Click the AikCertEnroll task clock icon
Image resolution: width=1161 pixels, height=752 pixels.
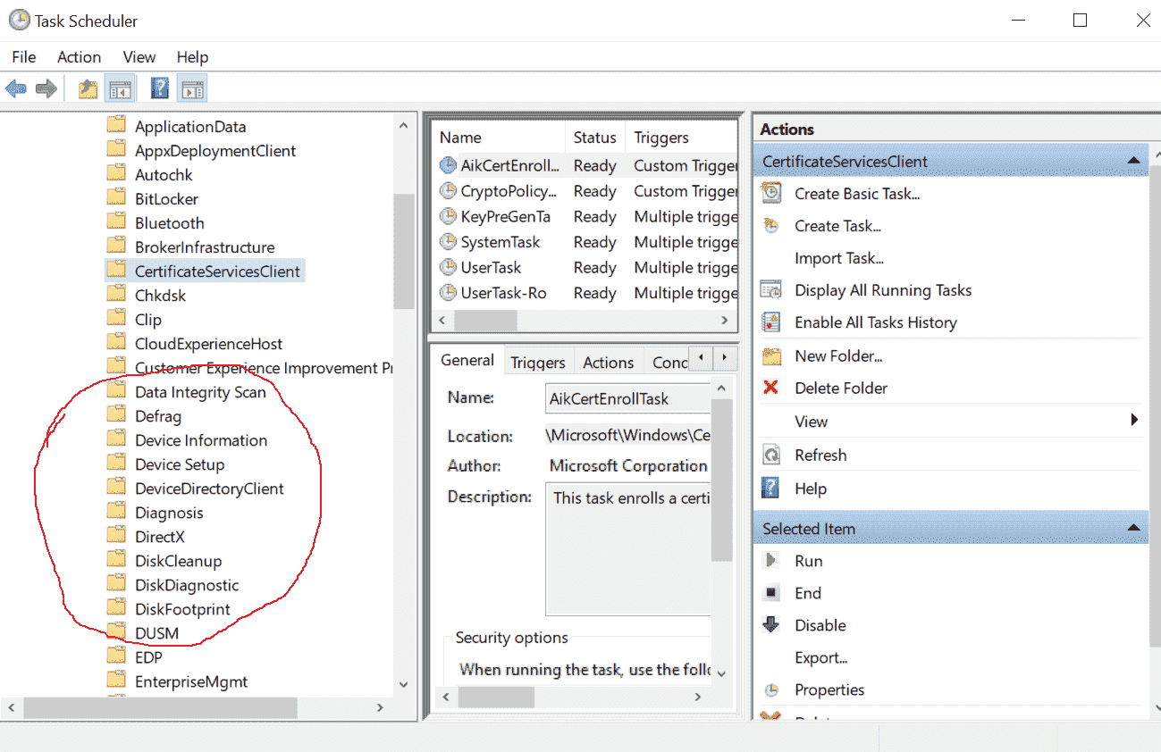coord(448,165)
